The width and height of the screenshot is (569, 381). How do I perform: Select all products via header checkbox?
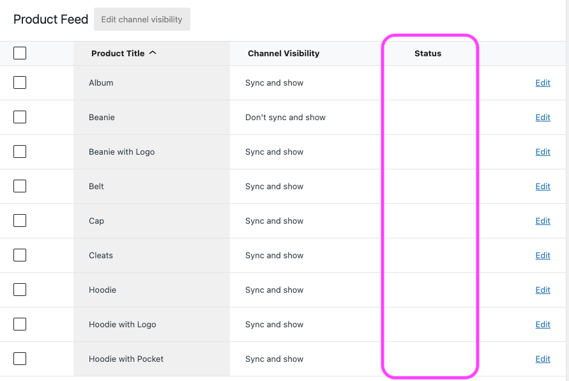tap(19, 53)
